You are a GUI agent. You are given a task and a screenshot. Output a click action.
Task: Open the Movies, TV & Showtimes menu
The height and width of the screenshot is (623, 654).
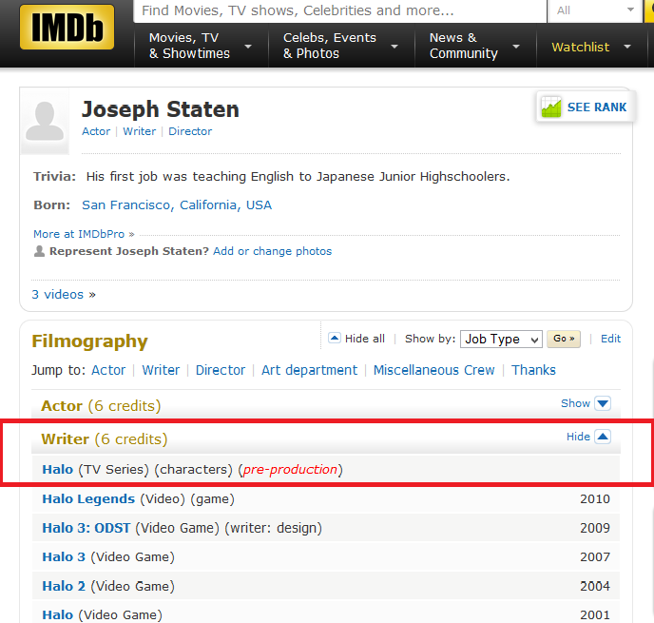(x=201, y=46)
